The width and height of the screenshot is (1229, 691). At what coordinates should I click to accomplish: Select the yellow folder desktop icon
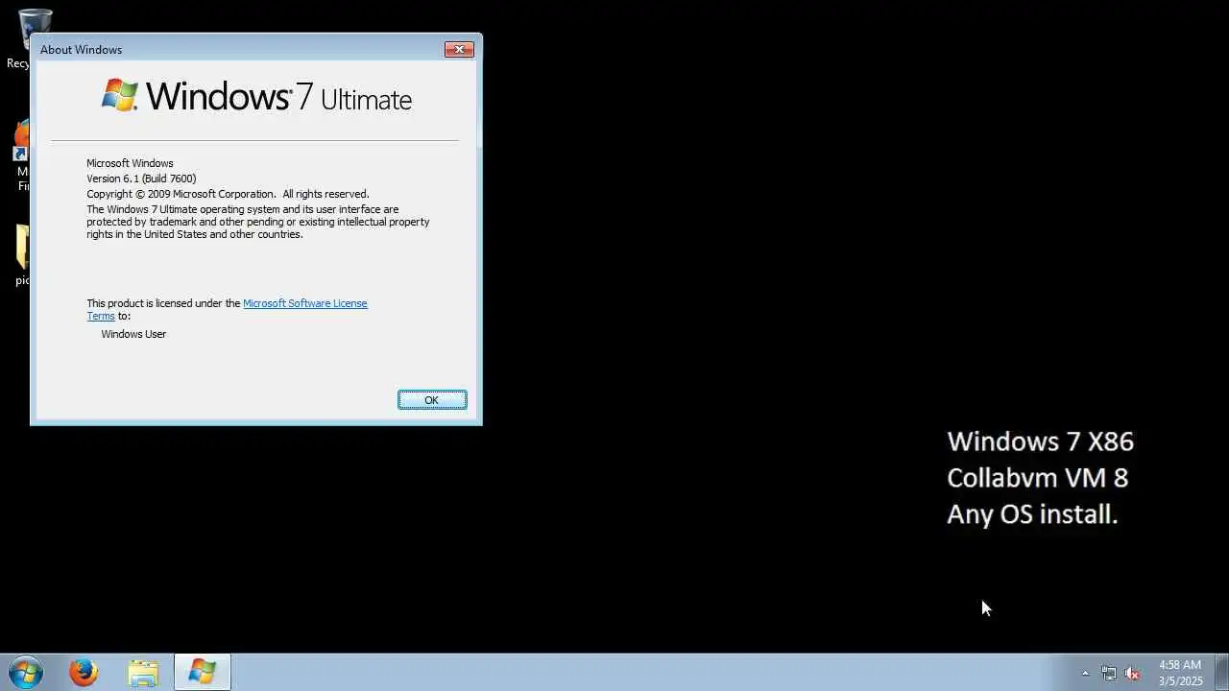click(21, 254)
